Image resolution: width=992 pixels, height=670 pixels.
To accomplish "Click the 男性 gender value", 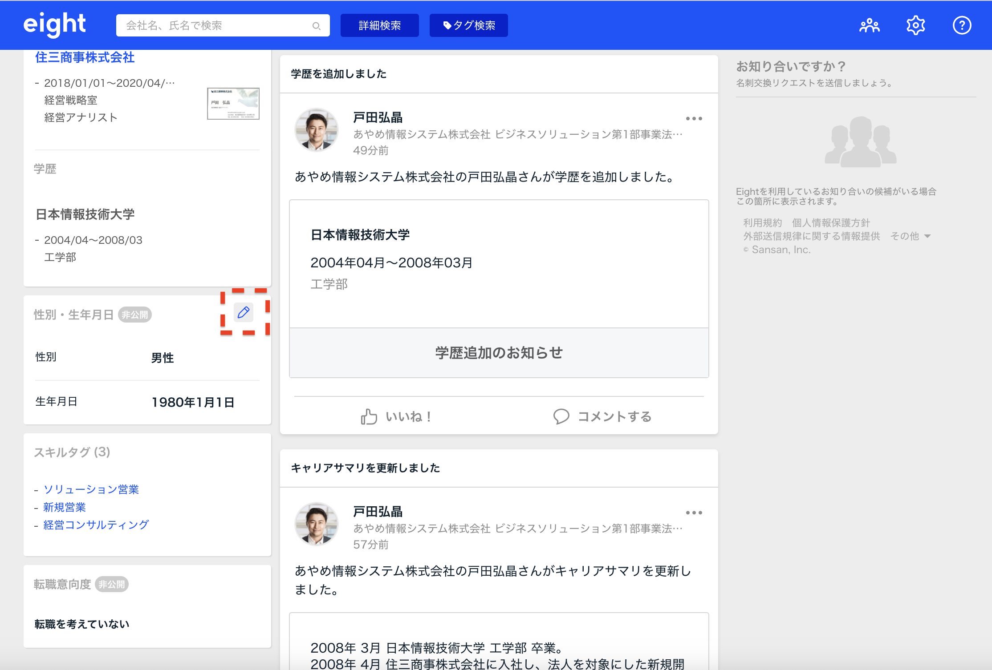I will pos(163,358).
